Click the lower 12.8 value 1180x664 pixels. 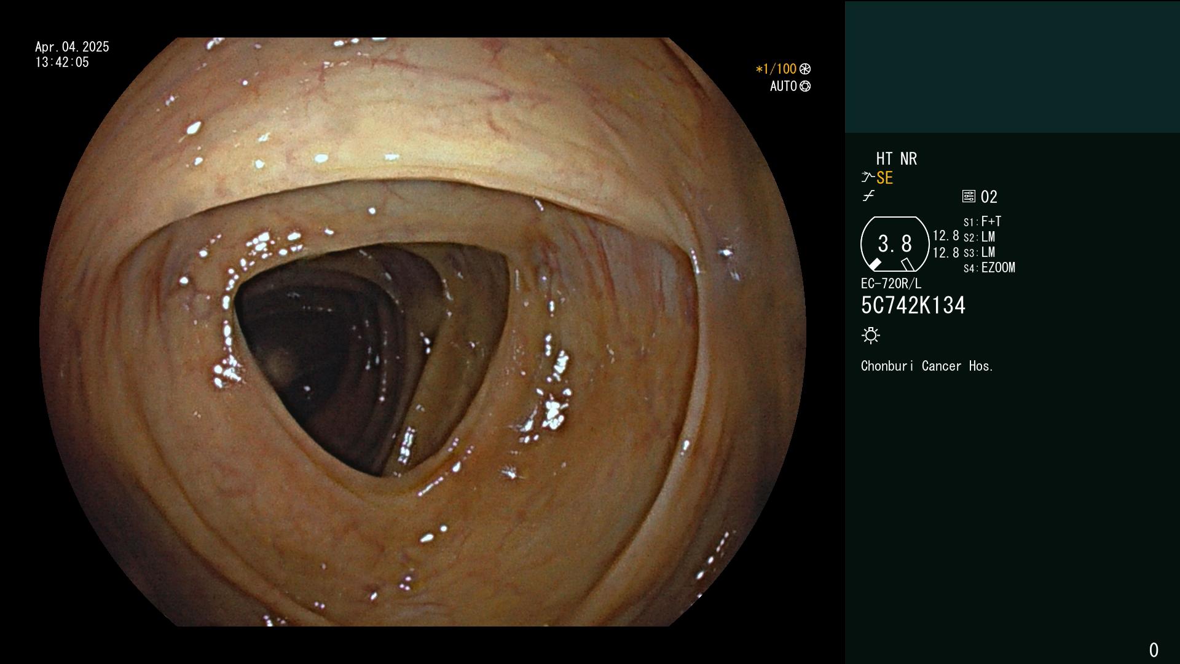(x=946, y=253)
